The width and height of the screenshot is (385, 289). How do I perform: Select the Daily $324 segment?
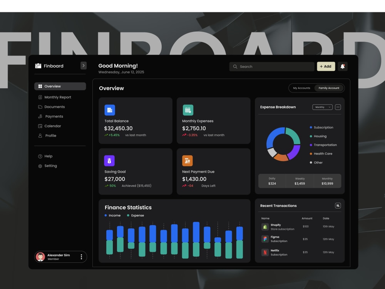click(272, 181)
